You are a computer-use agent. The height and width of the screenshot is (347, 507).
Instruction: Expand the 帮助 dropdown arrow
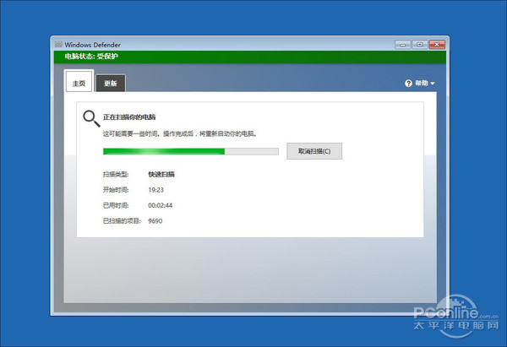click(433, 84)
